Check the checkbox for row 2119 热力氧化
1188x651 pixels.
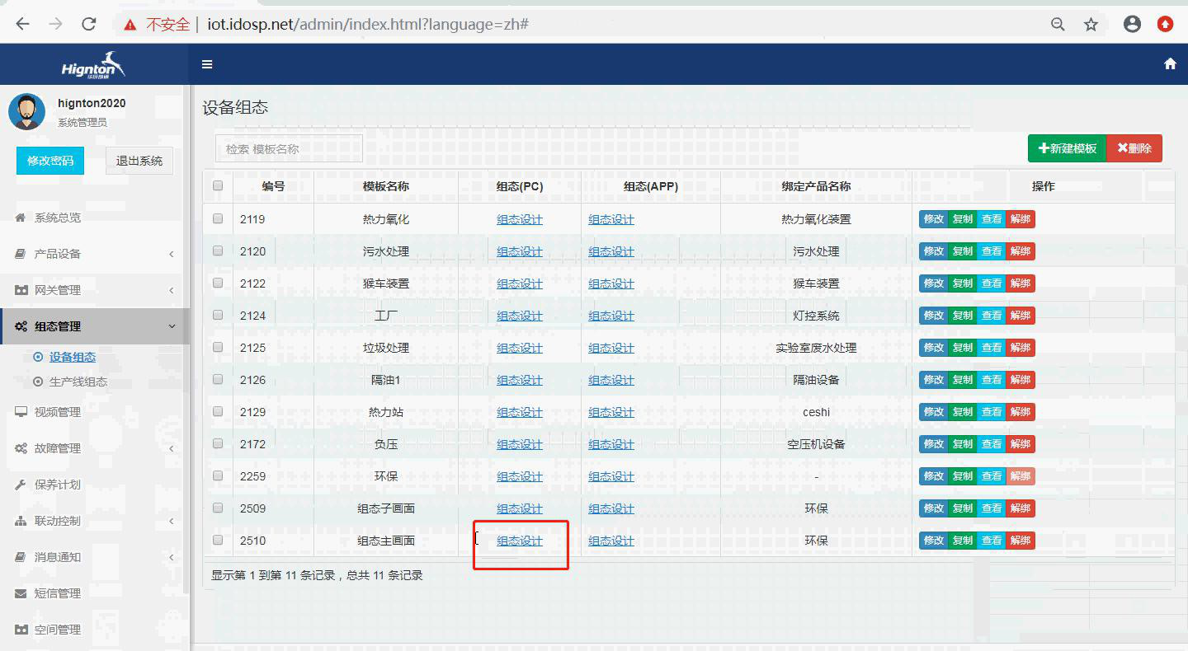point(217,218)
